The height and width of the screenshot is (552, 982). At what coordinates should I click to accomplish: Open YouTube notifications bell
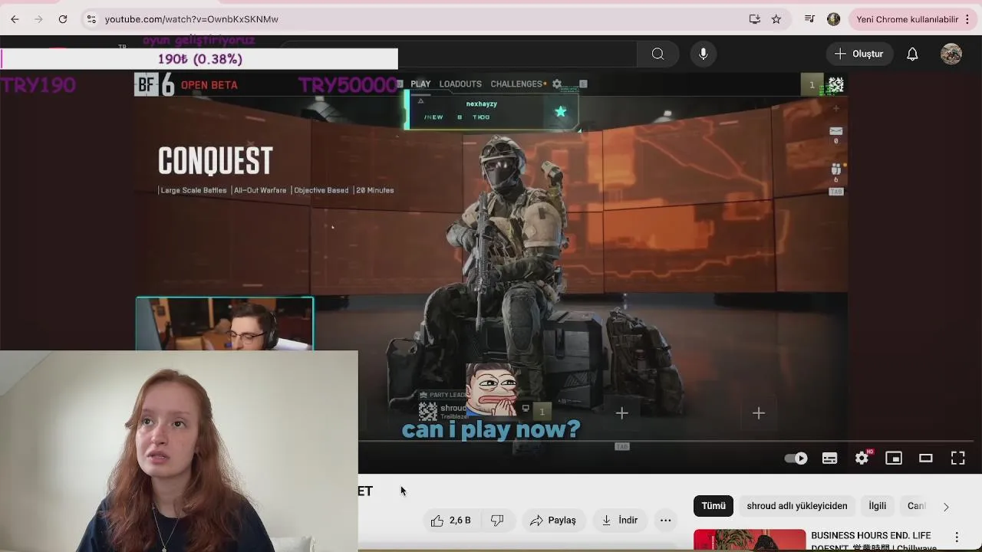[x=912, y=54]
